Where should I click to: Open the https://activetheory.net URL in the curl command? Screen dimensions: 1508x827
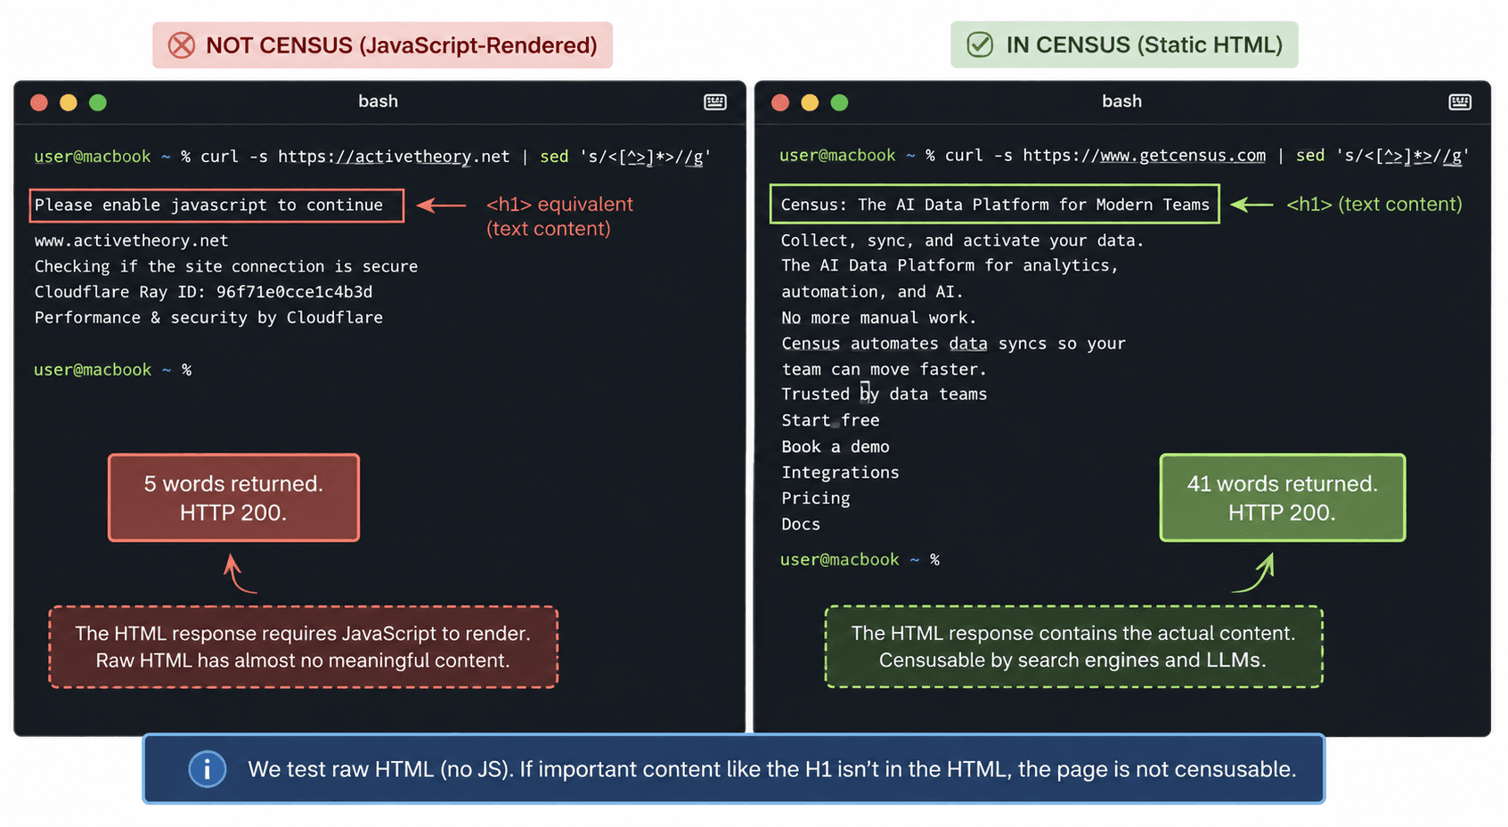click(x=394, y=157)
